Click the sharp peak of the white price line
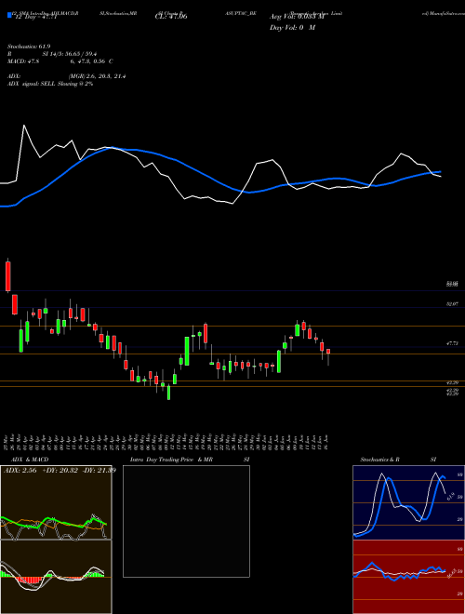 24,126
